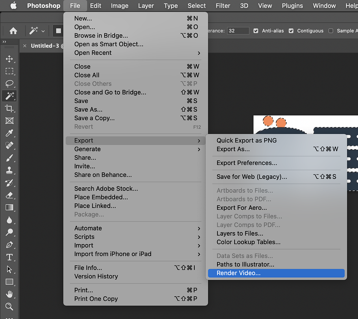This screenshot has height=319, width=358.
Task: Select the Move tool
Action: pyautogui.click(x=9, y=59)
